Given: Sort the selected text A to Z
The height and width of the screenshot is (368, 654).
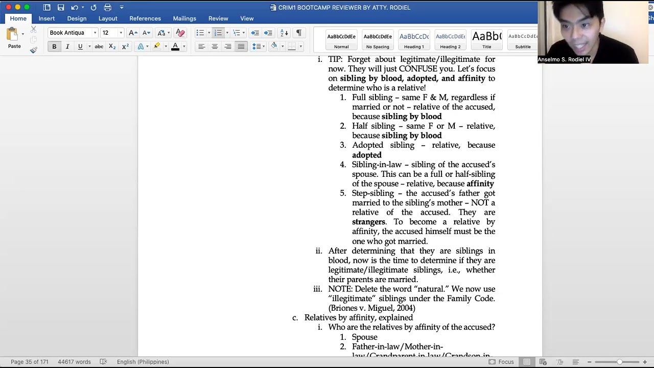Looking at the screenshot, I should (x=285, y=33).
